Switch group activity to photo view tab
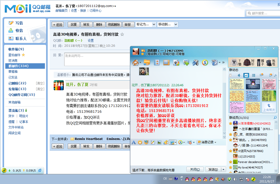 click(246, 75)
